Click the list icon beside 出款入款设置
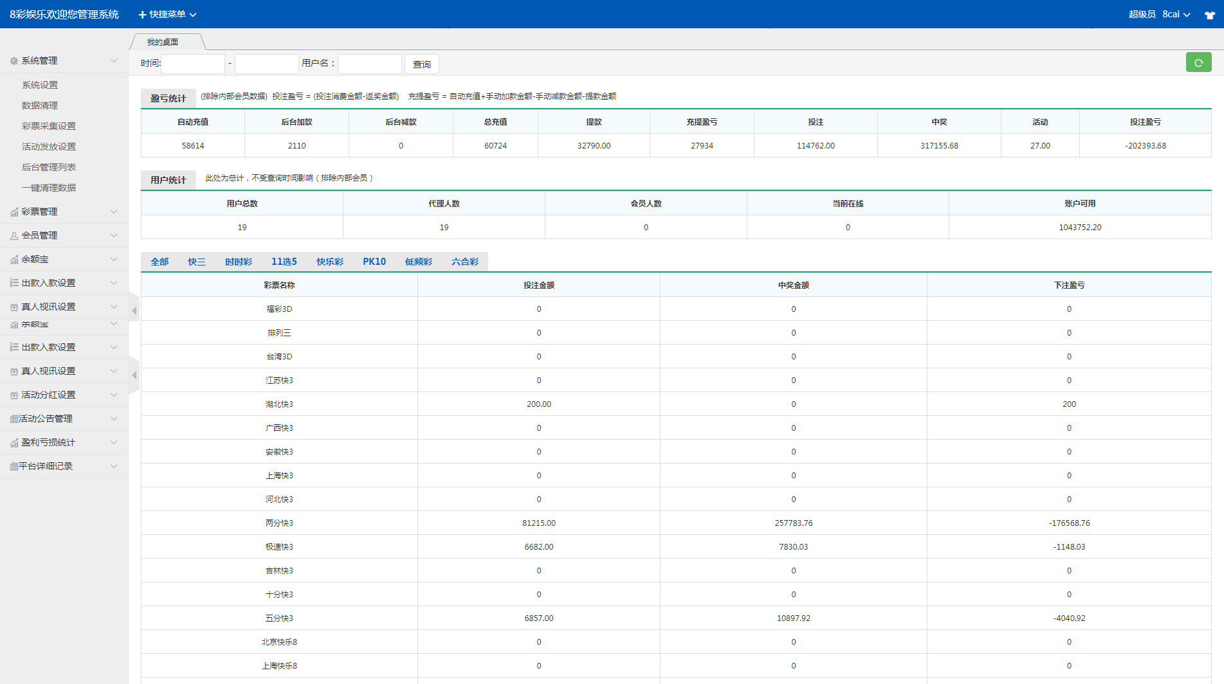Viewport: 1224px width, 684px height. (x=14, y=283)
